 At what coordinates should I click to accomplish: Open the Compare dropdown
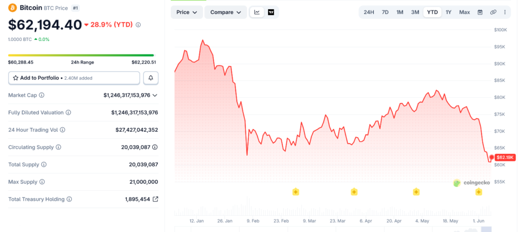(x=226, y=12)
